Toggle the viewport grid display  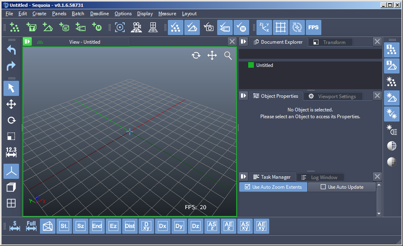pos(280,27)
